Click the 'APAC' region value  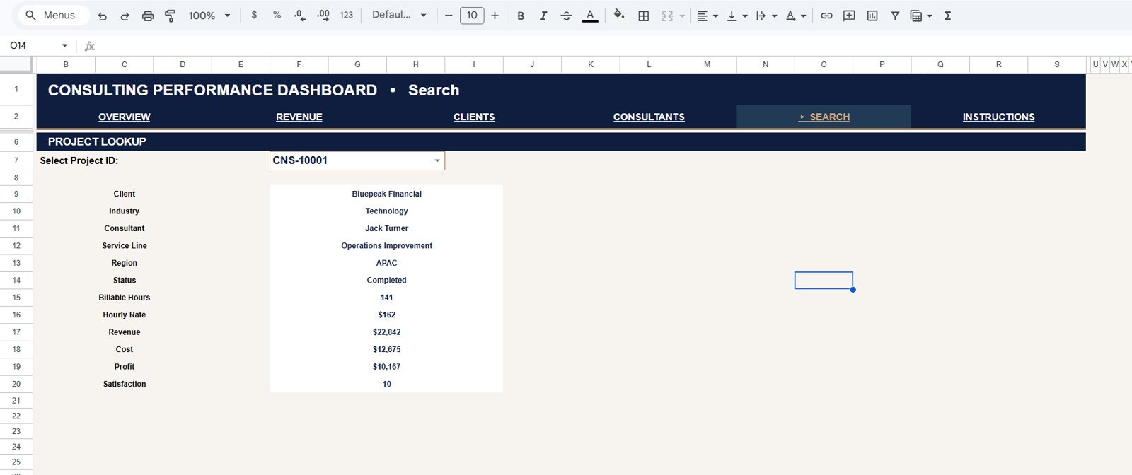pos(386,263)
